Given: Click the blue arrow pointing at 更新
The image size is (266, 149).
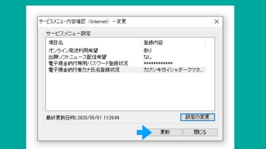Looking at the screenshot, I should point(144,132).
